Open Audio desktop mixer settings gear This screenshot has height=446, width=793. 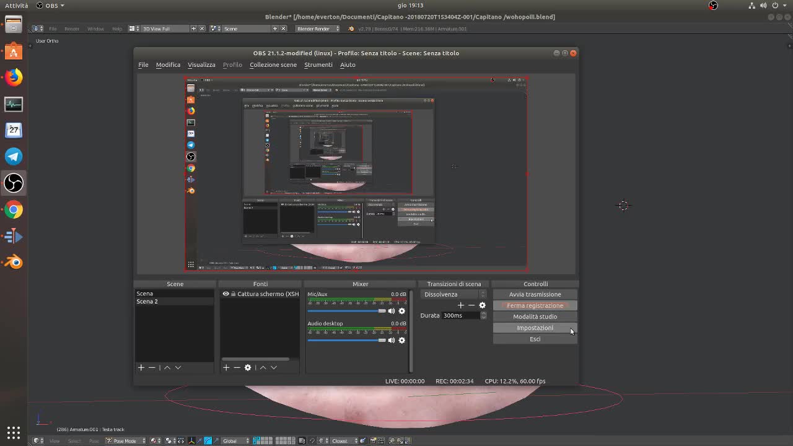coord(401,340)
